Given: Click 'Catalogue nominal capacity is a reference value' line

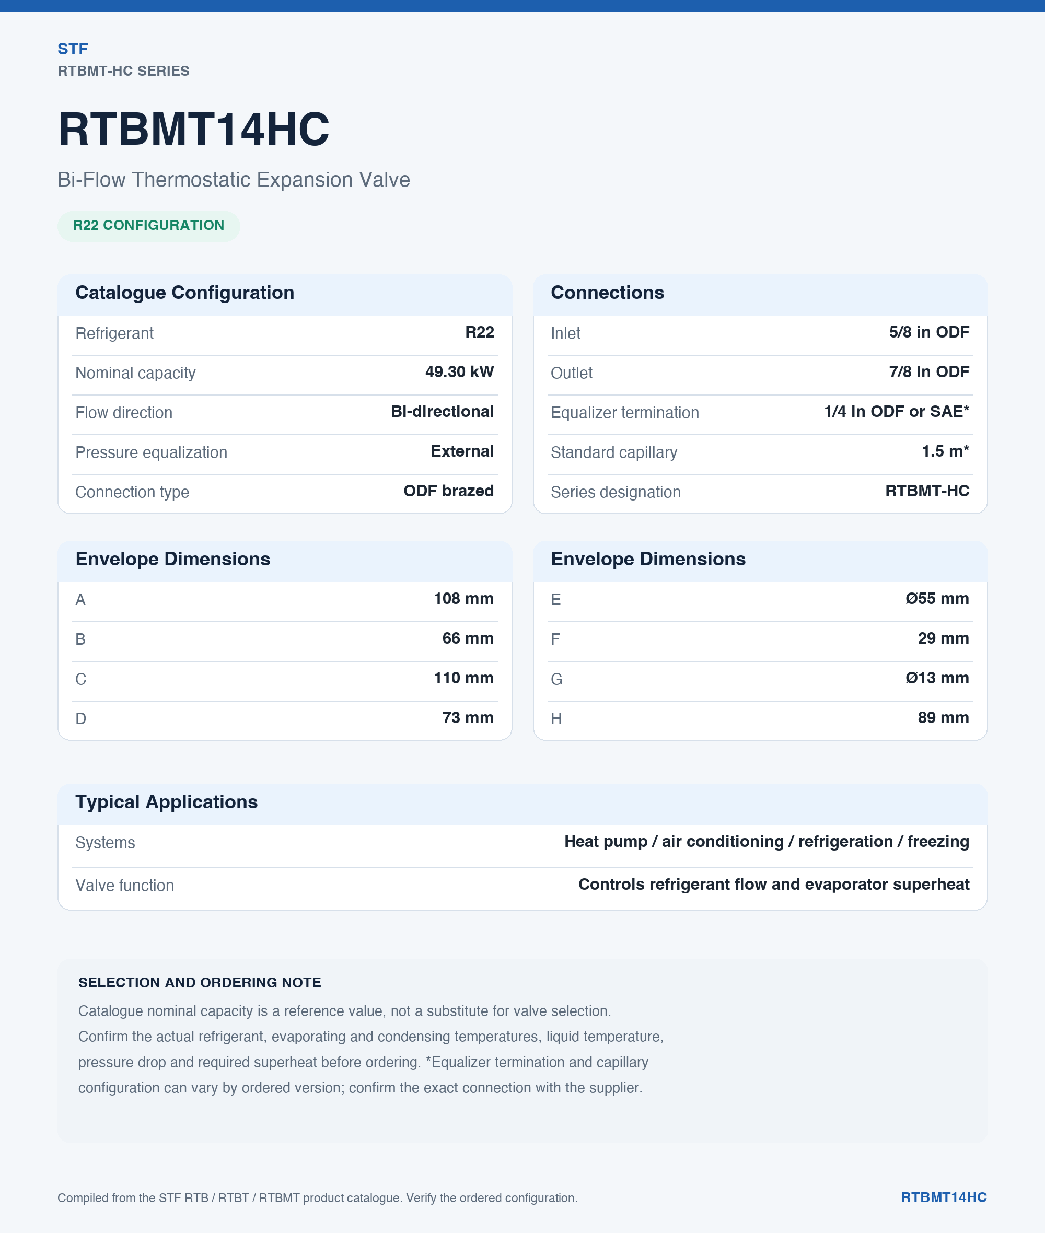Looking at the screenshot, I should click(x=344, y=1011).
